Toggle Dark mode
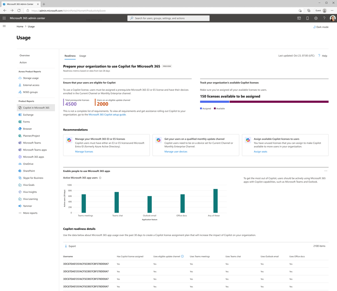 321,27
